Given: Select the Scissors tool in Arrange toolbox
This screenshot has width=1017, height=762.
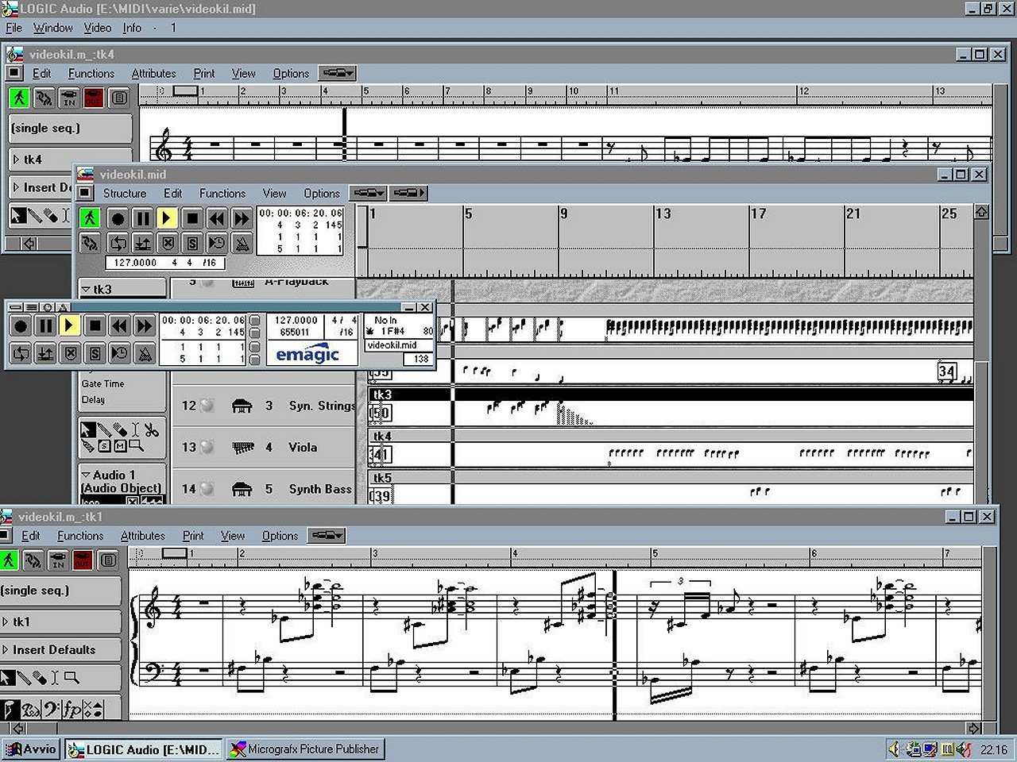Looking at the screenshot, I should pyautogui.click(x=151, y=429).
